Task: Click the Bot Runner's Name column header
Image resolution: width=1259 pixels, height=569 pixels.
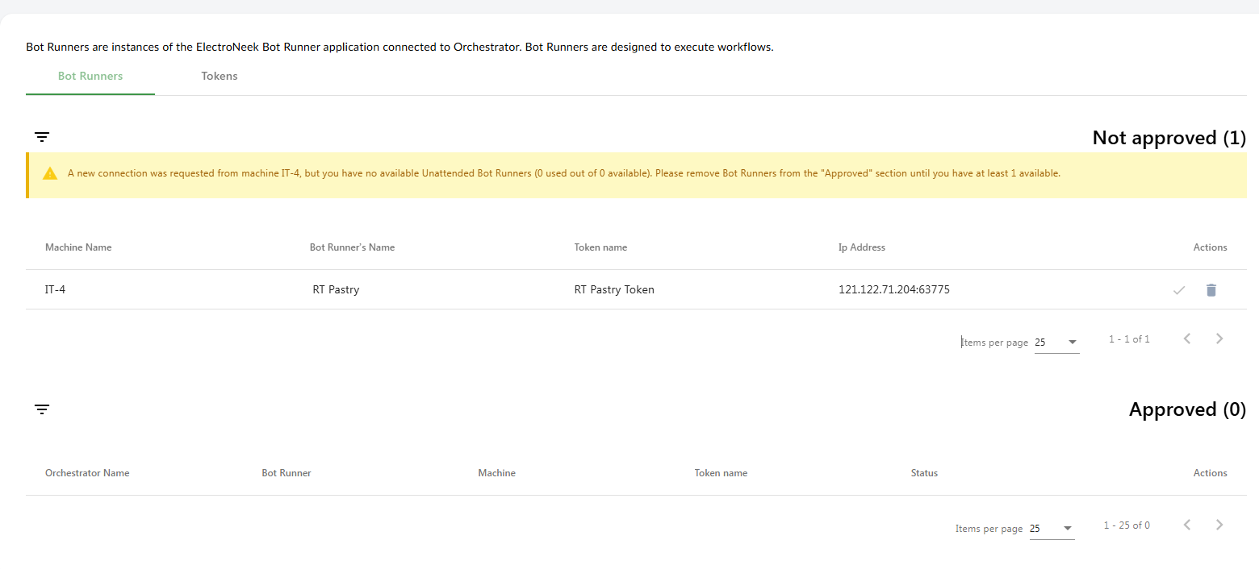Action: [352, 247]
